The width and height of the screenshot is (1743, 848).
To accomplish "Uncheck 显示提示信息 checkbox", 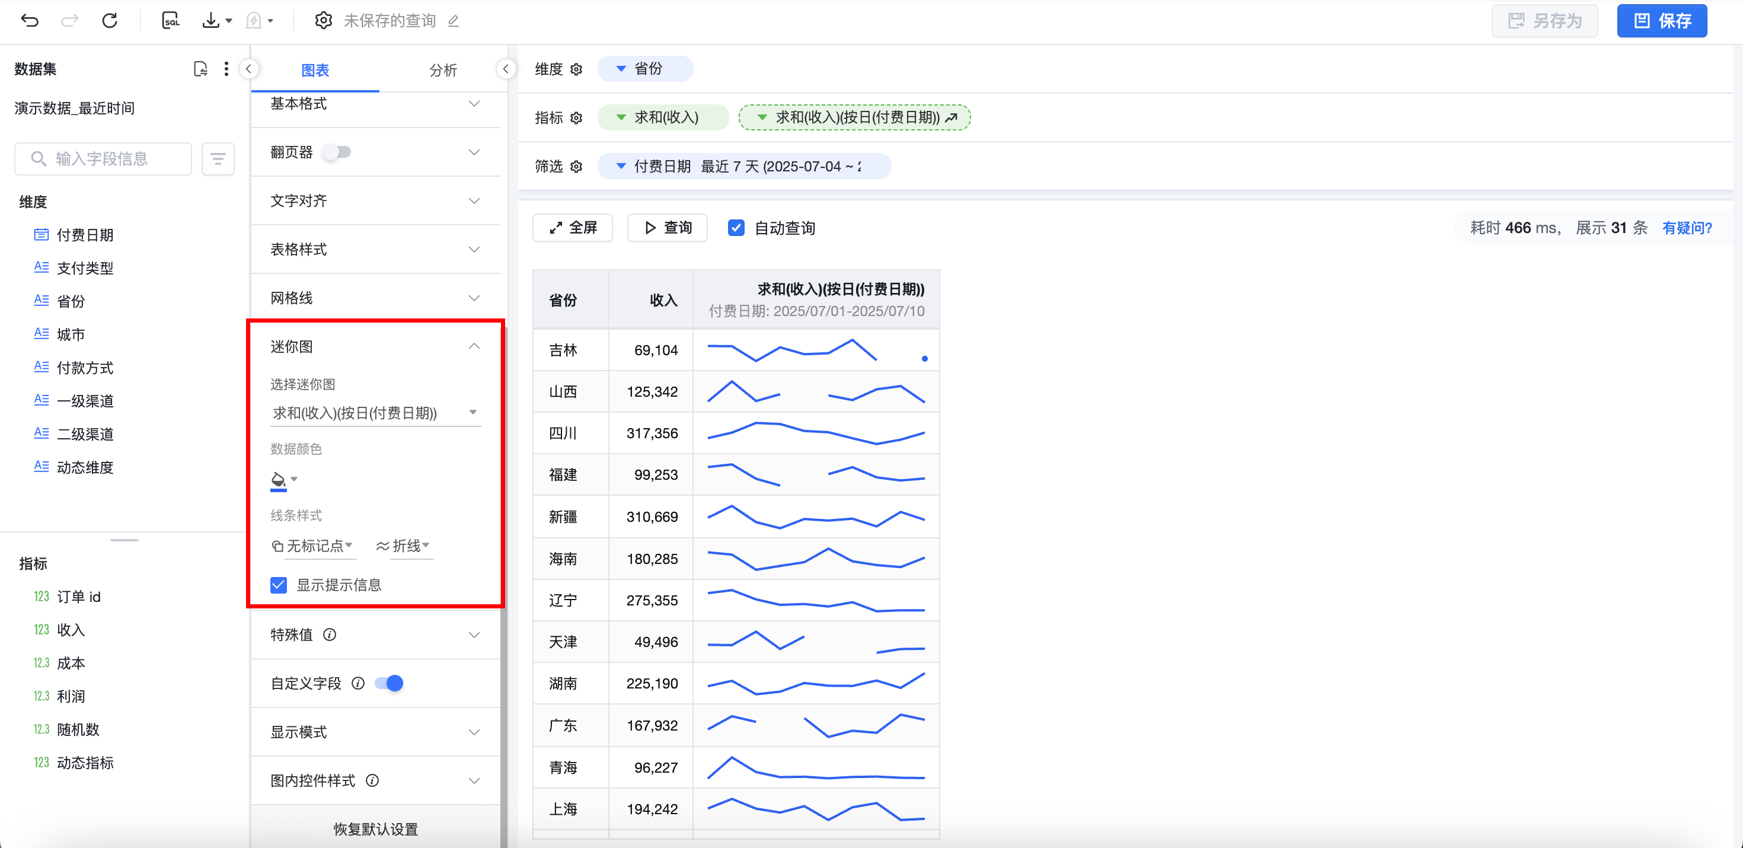I will click(x=279, y=585).
